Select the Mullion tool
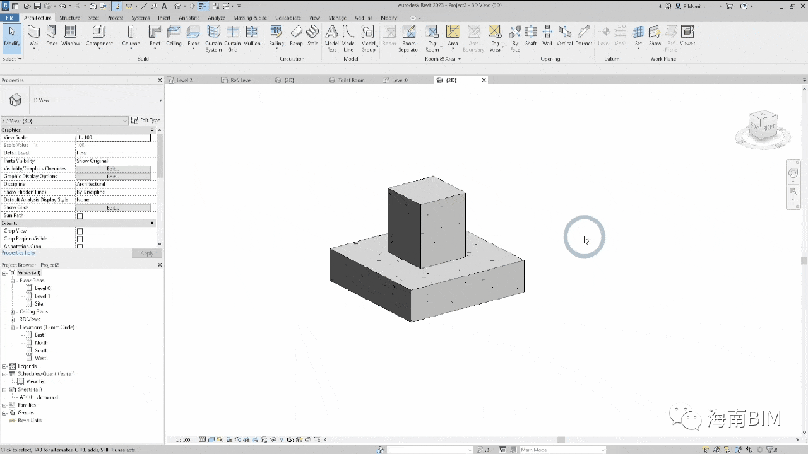 [x=252, y=36]
